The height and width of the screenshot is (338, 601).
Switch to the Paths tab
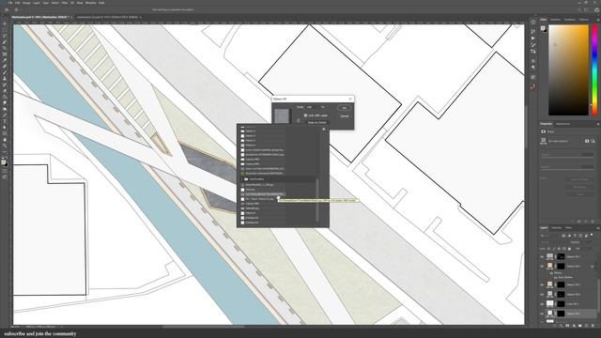pos(568,227)
